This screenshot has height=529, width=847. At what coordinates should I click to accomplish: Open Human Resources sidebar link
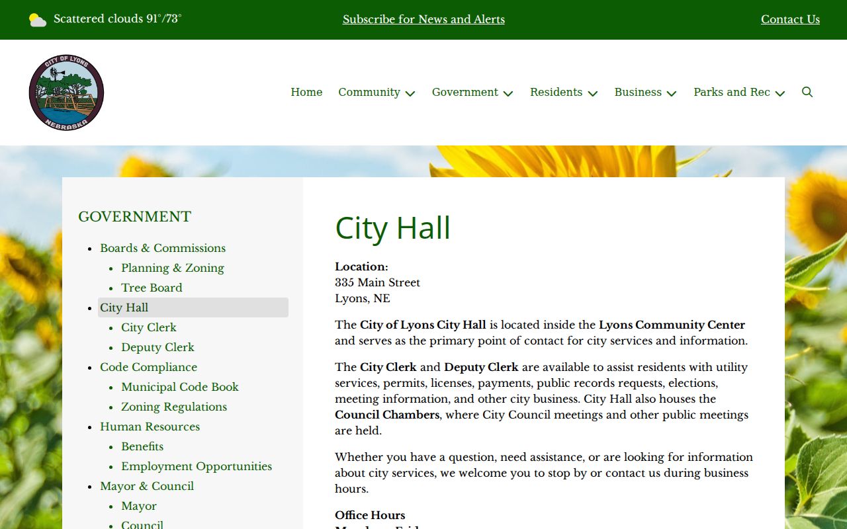(x=150, y=427)
